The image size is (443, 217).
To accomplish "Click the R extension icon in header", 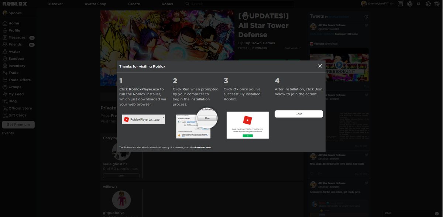I will click(437, 4).
